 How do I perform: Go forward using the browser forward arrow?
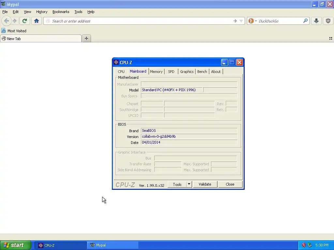click(x=15, y=21)
